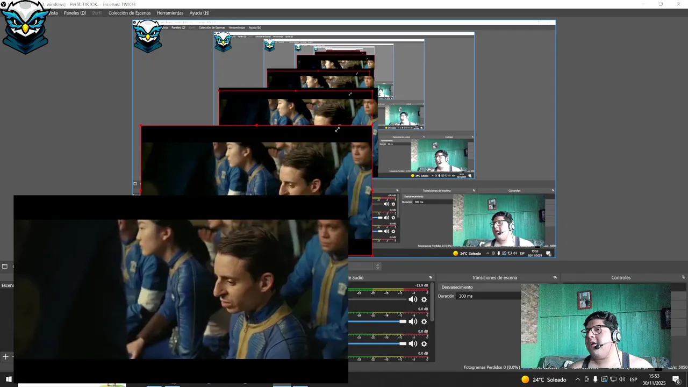The height and width of the screenshot is (387, 688).
Task: Mute the third audio mixer channel
Action: point(413,343)
